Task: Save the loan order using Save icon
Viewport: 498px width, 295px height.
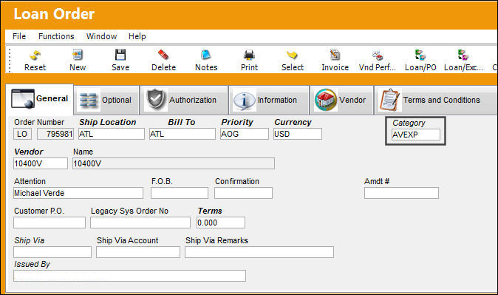Action: point(120,55)
